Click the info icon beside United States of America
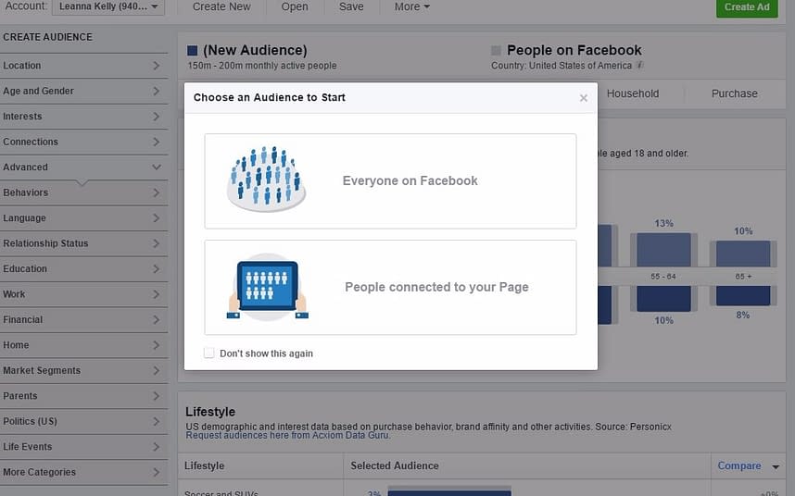The height and width of the screenshot is (496, 795). (640, 66)
